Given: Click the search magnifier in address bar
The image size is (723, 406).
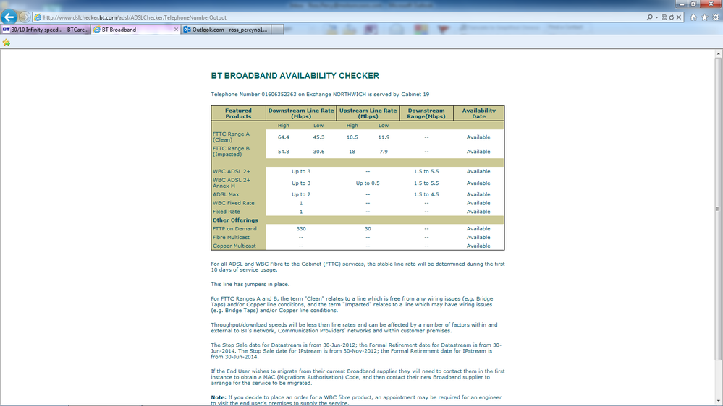Looking at the screenshot, I should click(650, 17).
